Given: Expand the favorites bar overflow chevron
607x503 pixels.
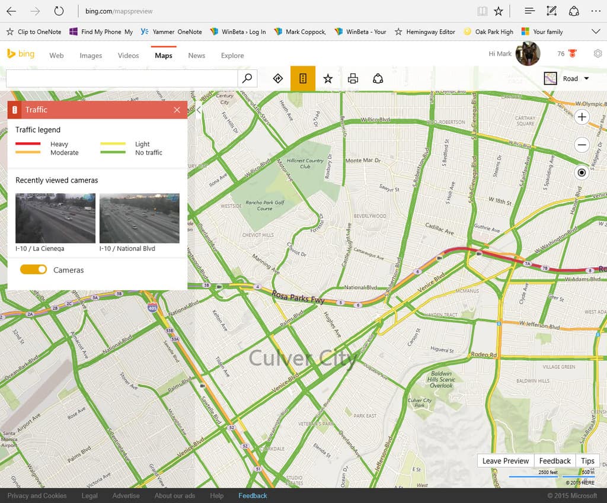Looking at the screenshot, I should [x=596, y=32].
